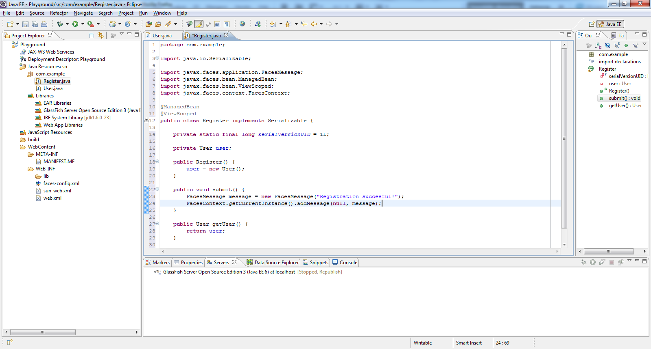Image resolution: width=651 pixels, height=349 pixels.
Task: Open the New wizard dropdown arrow
Action: click(17, 24)
